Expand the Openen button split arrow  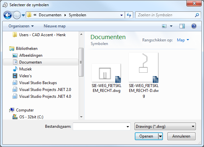[x=160, y=136]
